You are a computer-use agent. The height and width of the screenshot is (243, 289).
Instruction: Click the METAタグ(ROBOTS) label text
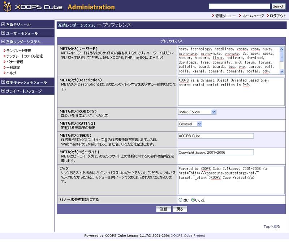78,111
